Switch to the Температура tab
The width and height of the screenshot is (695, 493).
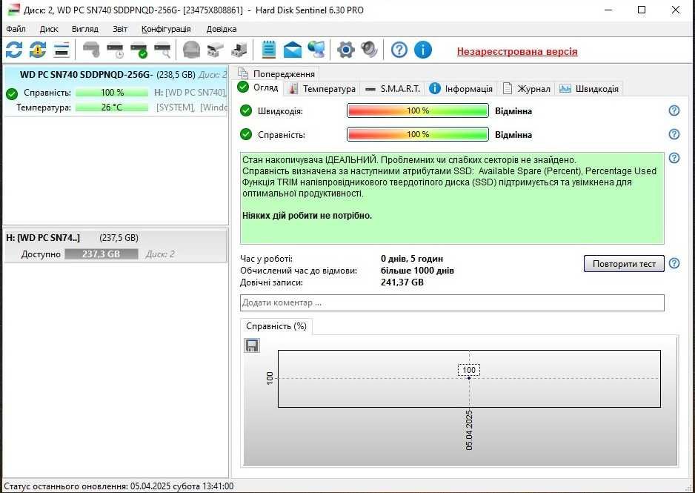322,89
